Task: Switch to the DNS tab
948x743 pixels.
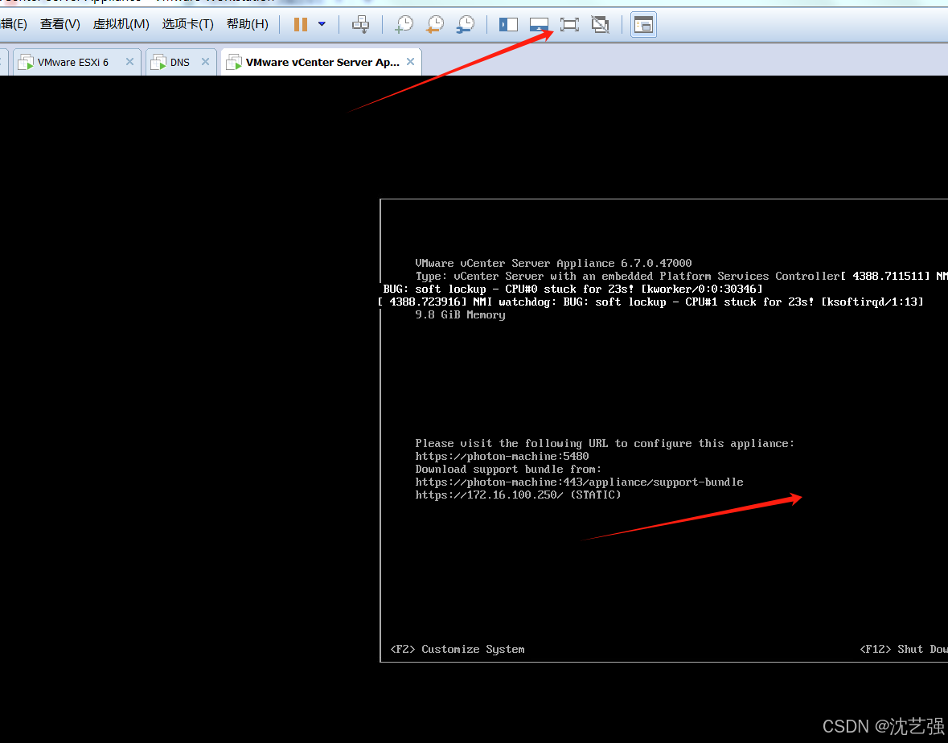Action: tap(181, 62)
